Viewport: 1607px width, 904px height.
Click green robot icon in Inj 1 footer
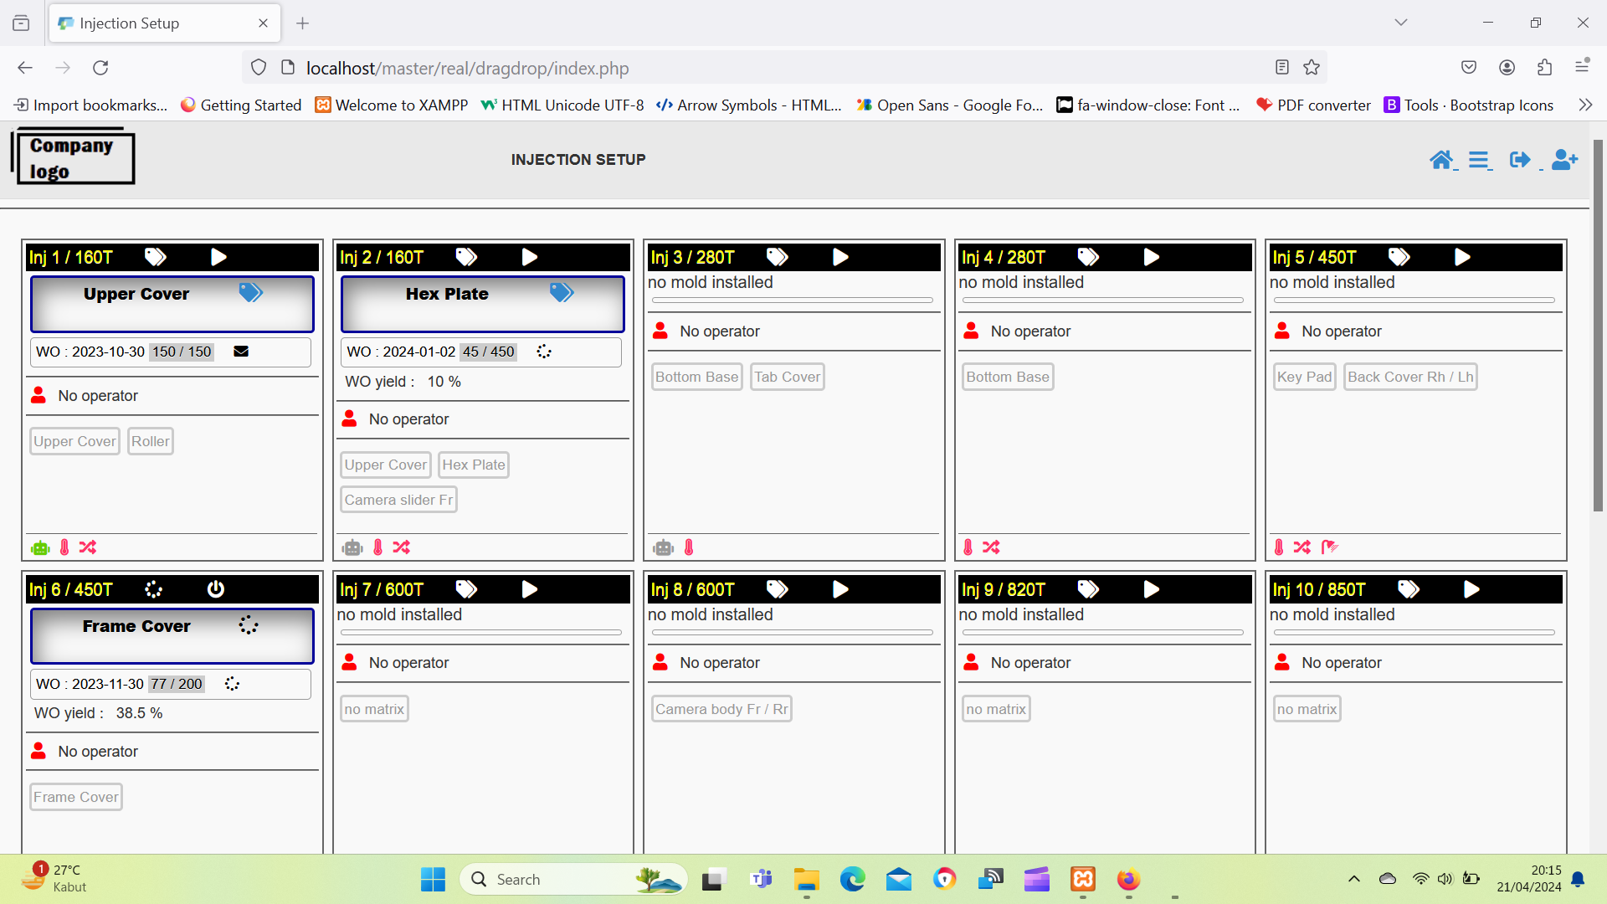(x=40, y=547)
